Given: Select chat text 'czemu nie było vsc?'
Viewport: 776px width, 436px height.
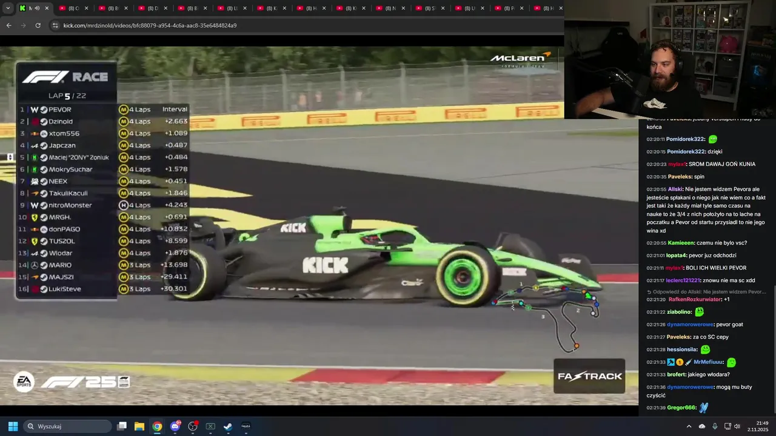Looking at the screenshot, I should click(721, 243).
